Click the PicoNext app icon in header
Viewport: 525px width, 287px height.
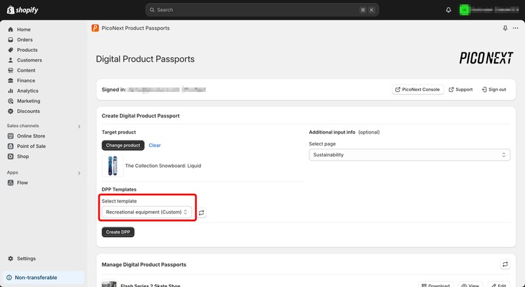(96, 28)
